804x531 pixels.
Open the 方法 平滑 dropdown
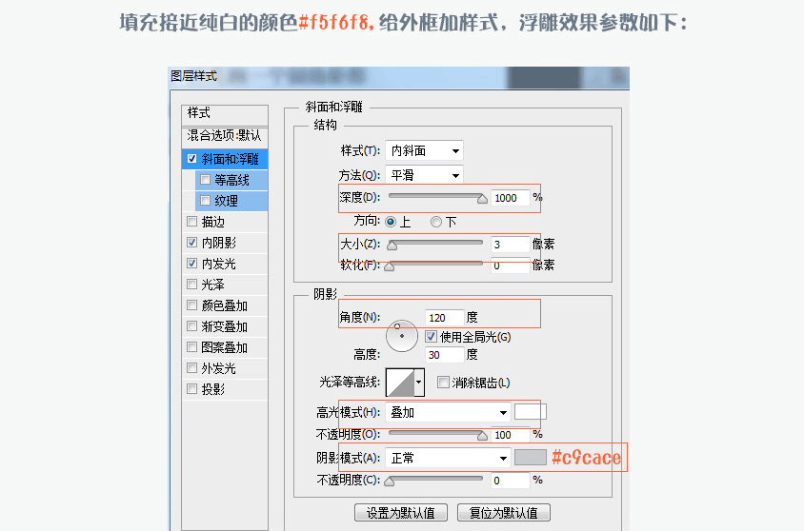pos(424,175)
